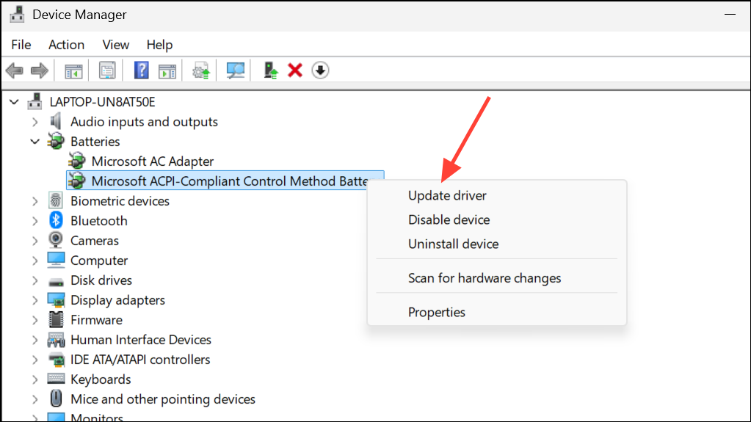Screen dimensions: 751x422
Task: Open the View menu
Action: click(115, 45)
